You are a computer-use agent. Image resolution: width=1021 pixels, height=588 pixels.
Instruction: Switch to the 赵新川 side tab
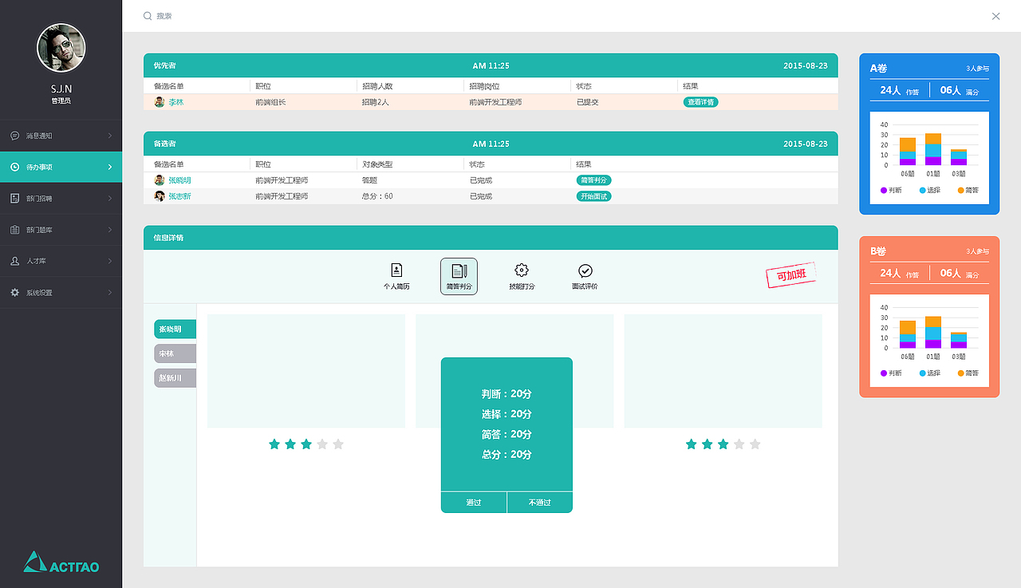click(175, 378)
